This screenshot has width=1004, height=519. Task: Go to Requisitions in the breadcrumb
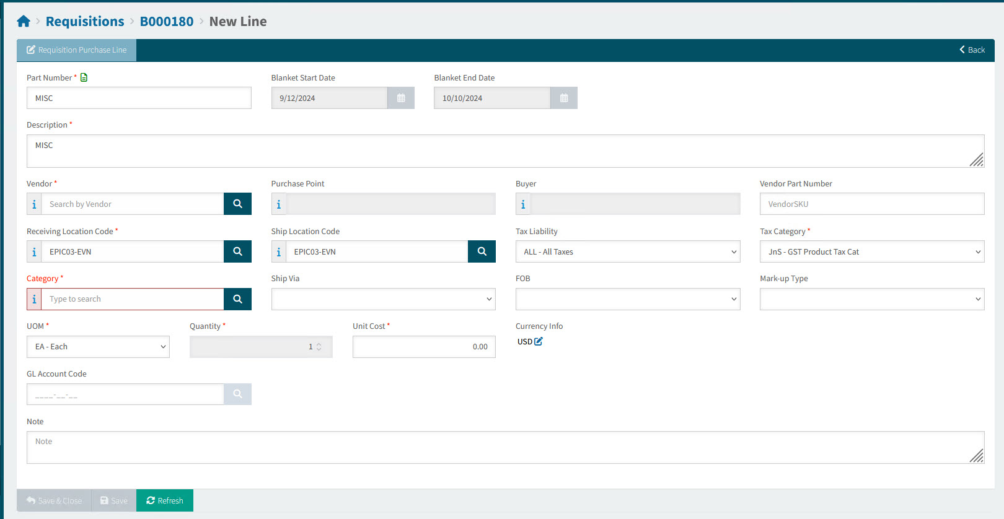tap(85, 22)
